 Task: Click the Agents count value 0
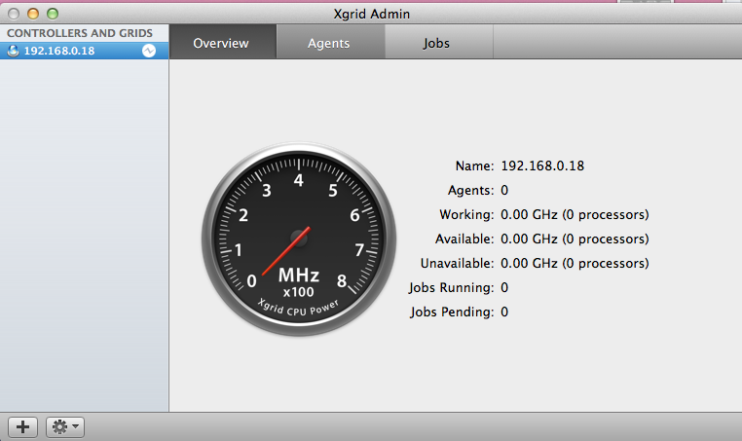(x=504, y=190)
